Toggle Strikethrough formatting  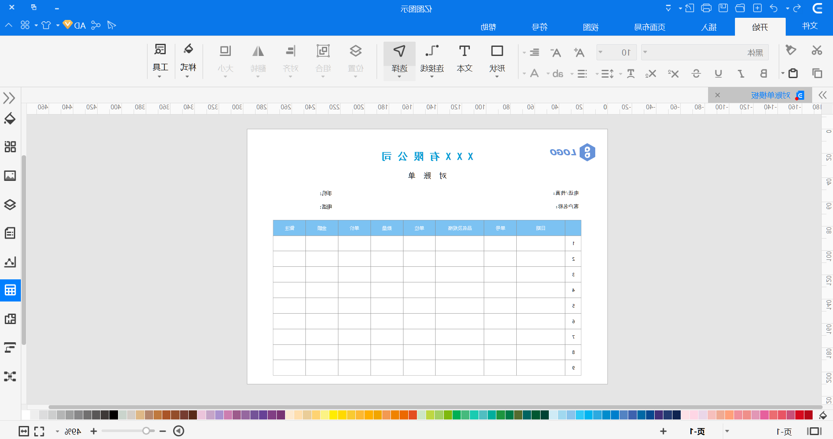point(696,73)
